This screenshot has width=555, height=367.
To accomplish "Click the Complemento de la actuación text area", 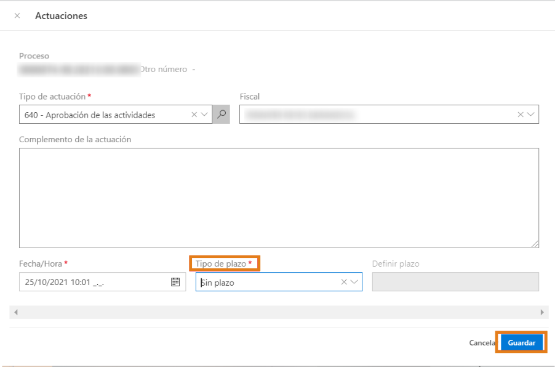I will (x=279, y=198).
